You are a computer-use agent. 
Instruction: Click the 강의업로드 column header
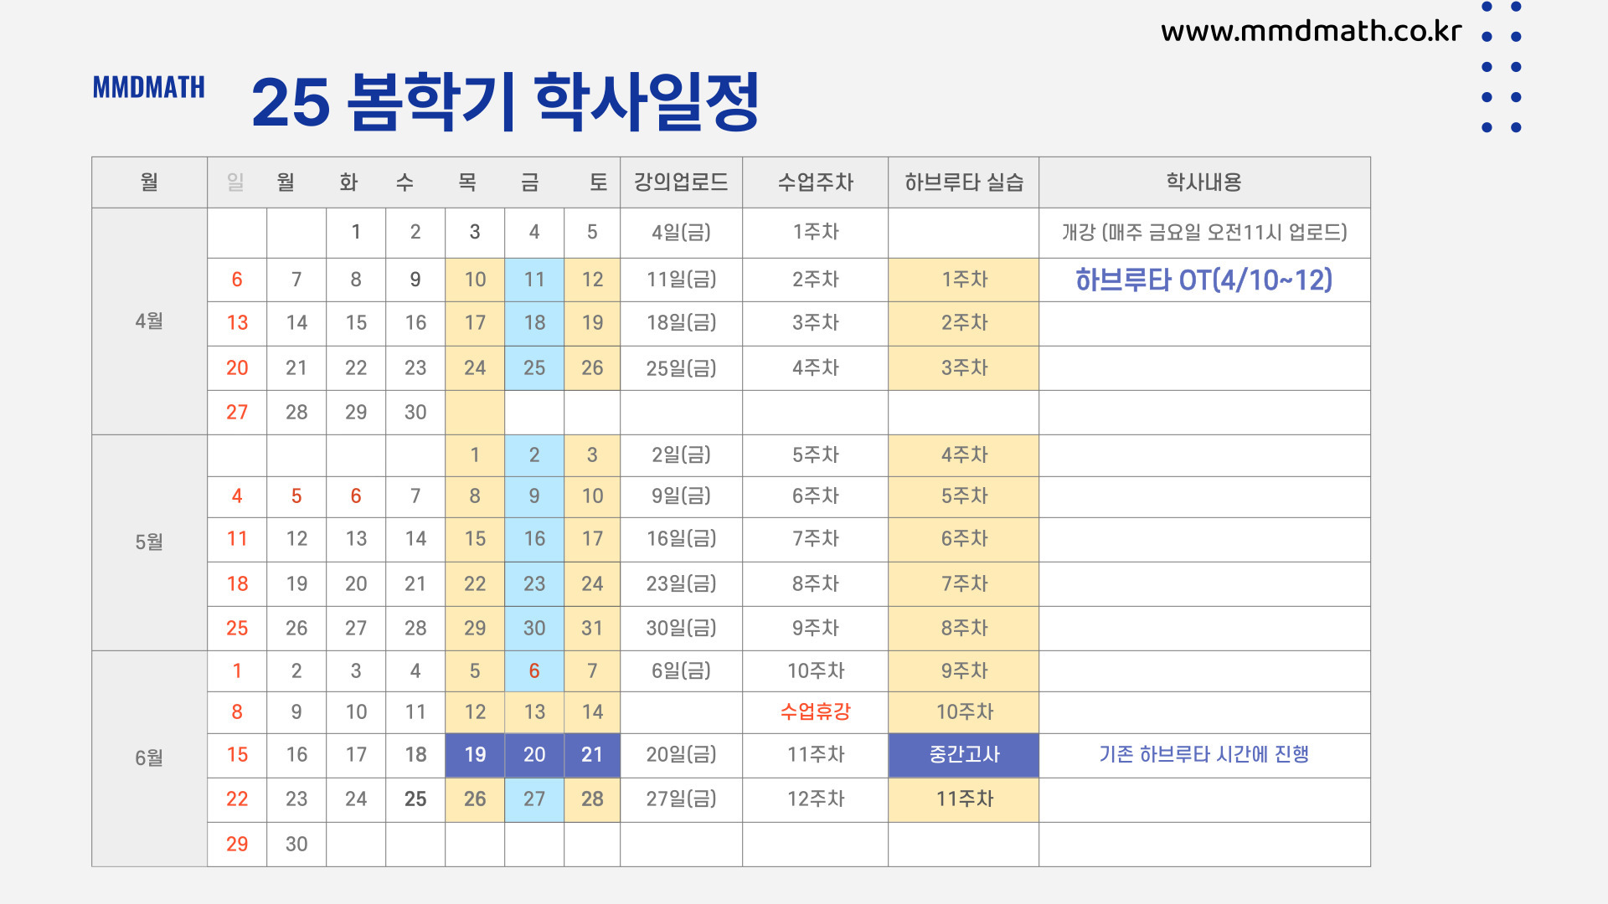coord(681,182)
